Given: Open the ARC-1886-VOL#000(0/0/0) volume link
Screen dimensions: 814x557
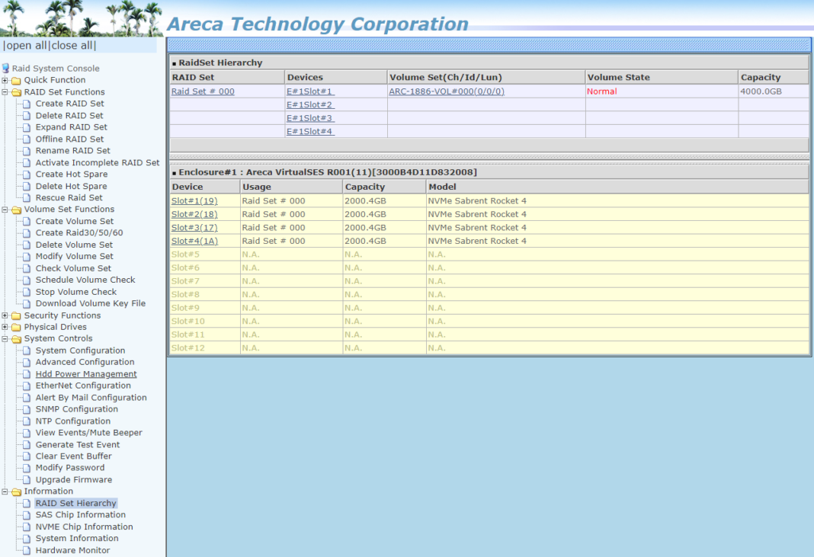Looking at the screenshot, I should [x=446, y=91].
